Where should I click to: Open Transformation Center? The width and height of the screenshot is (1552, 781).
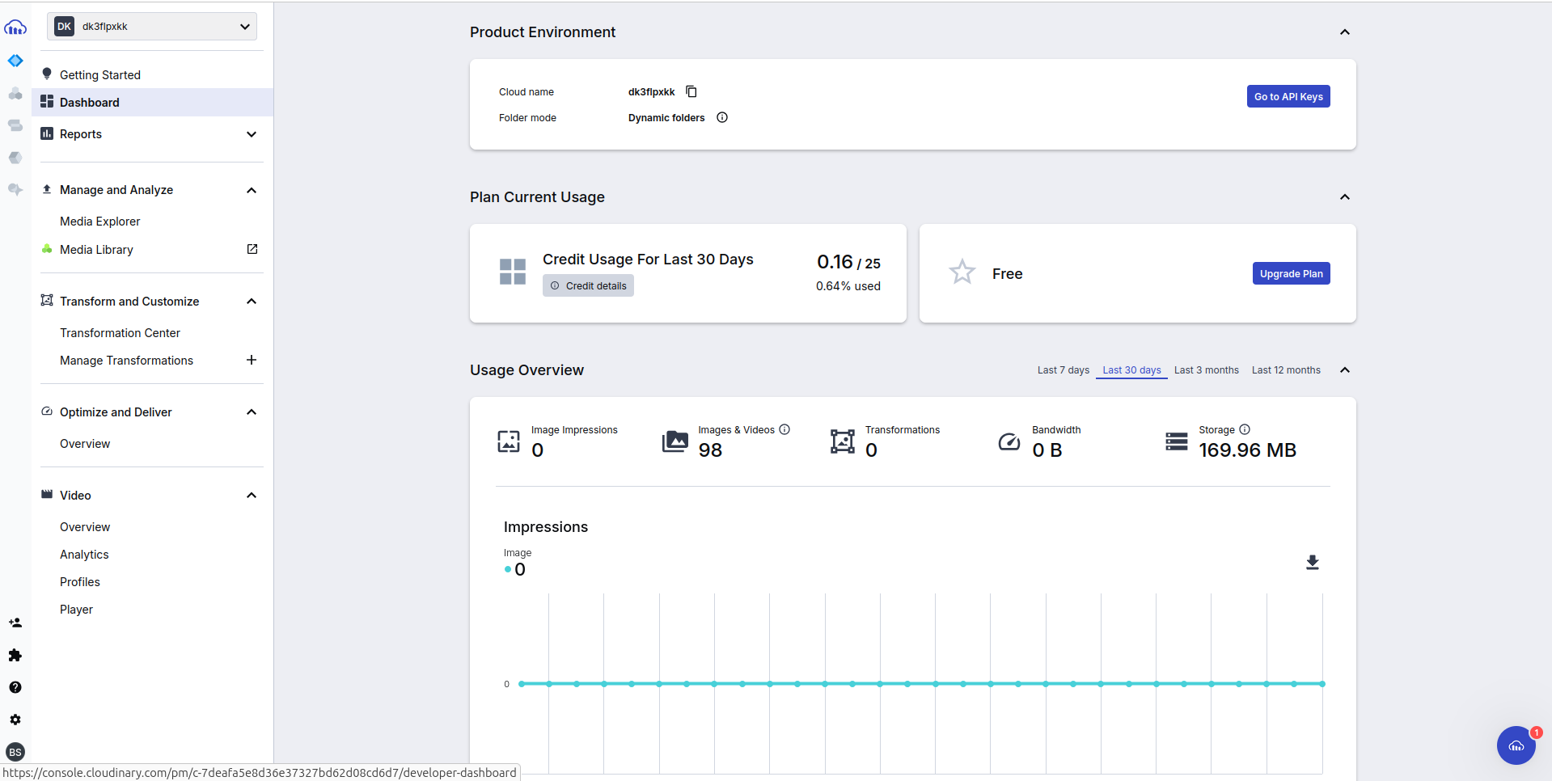[x=120, y=333]
